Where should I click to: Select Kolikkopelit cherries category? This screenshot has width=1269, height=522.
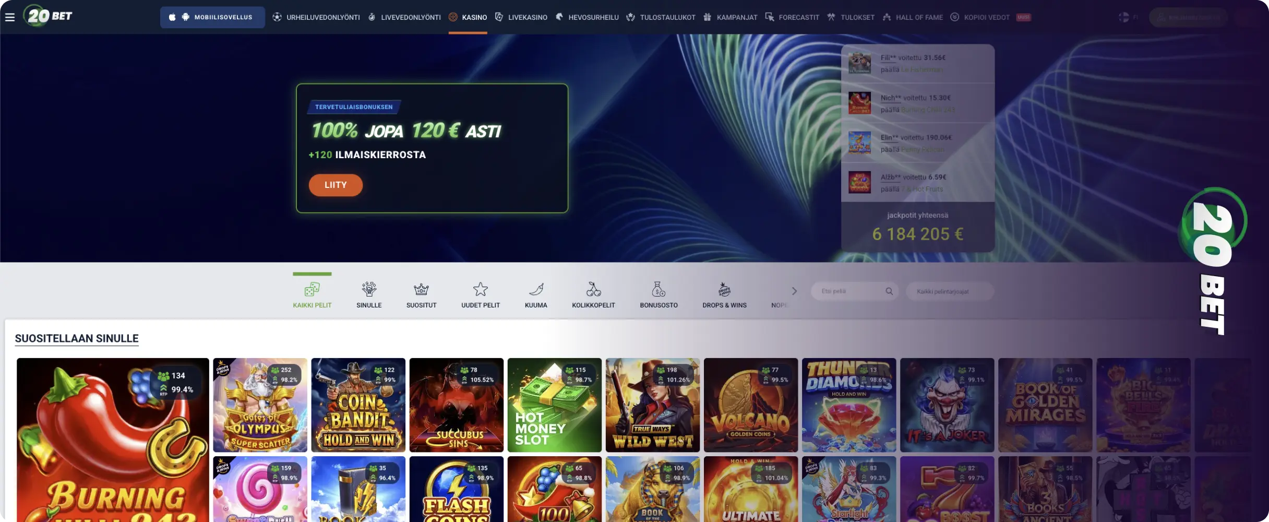click(x=593, y=294)
